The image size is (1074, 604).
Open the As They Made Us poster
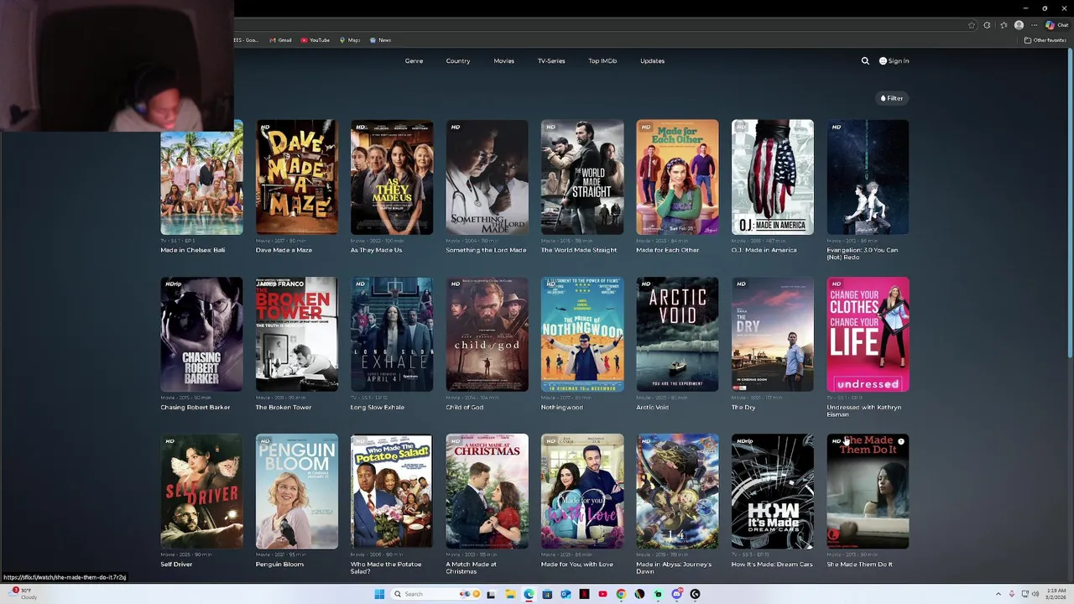[392, 177]
